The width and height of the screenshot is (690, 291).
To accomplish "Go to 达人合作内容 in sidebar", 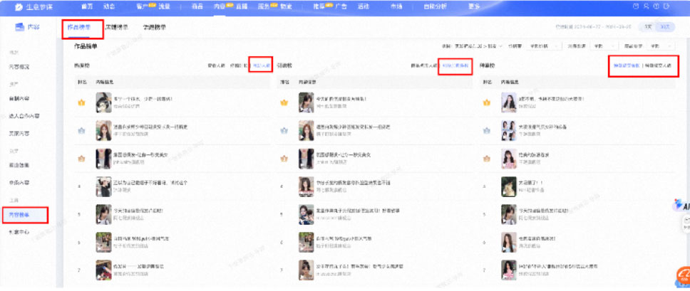I will pos(24,116).
